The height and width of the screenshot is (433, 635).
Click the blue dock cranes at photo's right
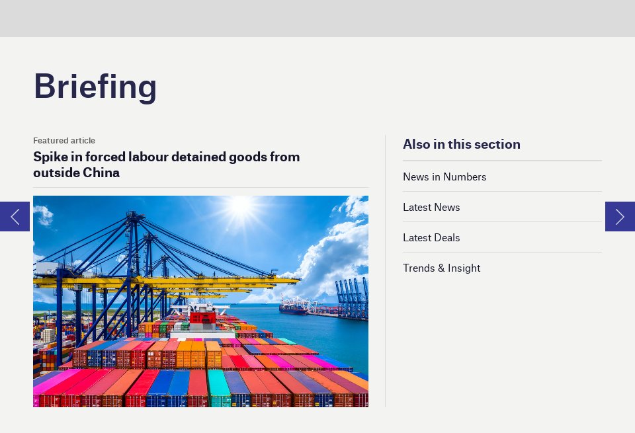tap(351, 299)
